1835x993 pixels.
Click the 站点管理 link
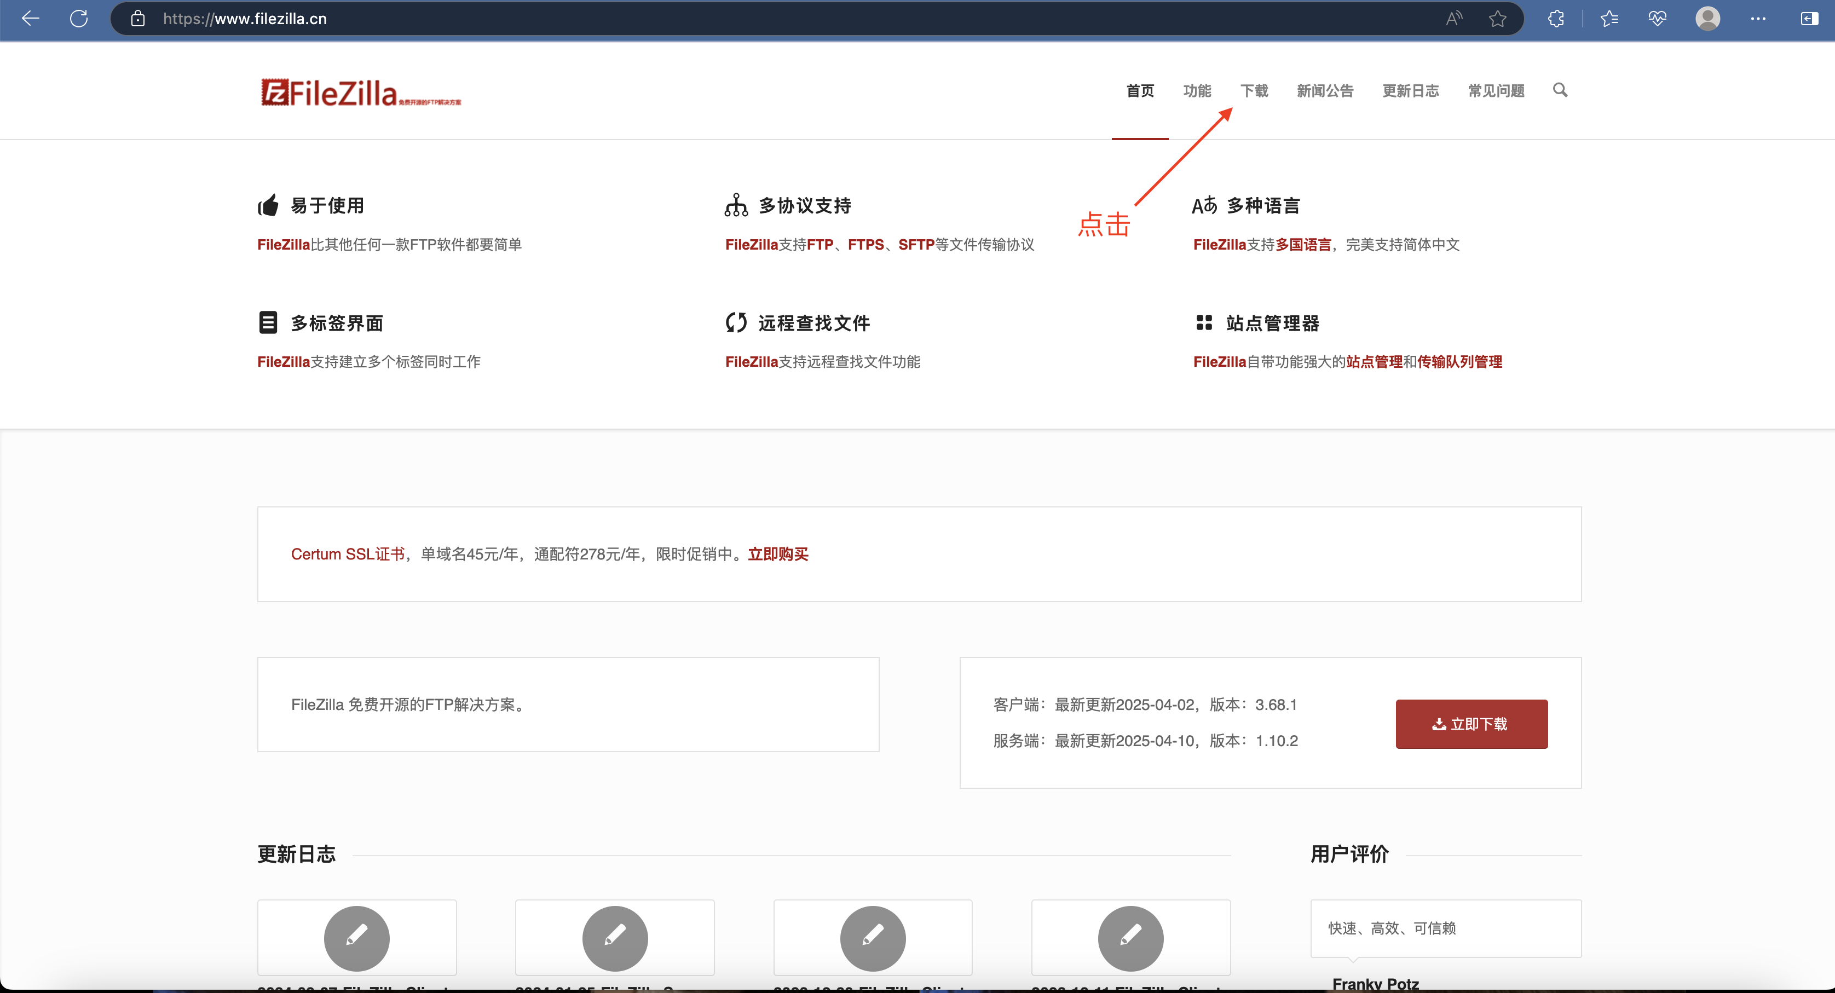pos(1374,362)
